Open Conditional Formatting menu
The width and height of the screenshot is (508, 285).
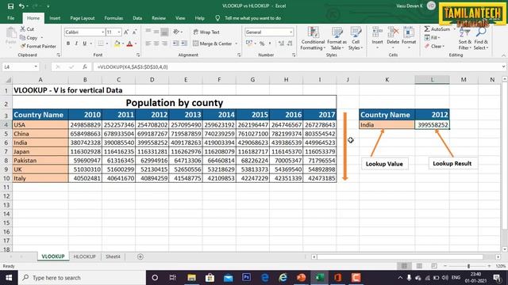pyautogui.click(x=313, y=39)
